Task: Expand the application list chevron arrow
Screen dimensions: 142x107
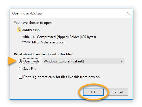Action: point(122,61)
